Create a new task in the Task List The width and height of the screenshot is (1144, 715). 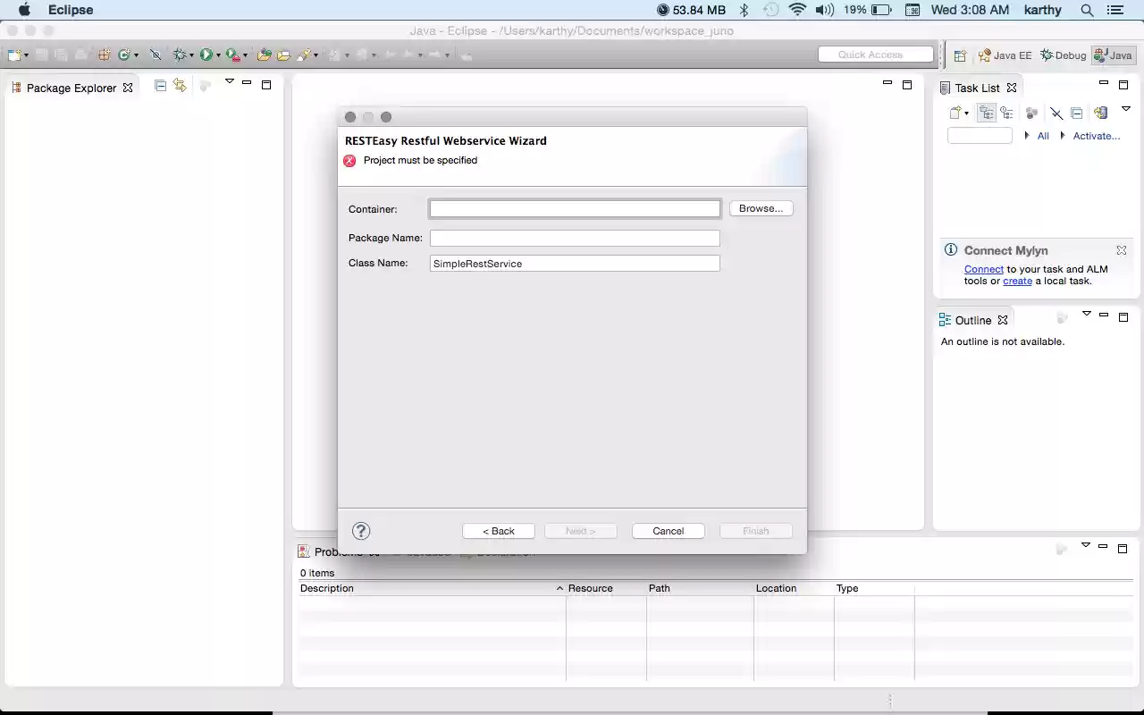tap(954, 113)
